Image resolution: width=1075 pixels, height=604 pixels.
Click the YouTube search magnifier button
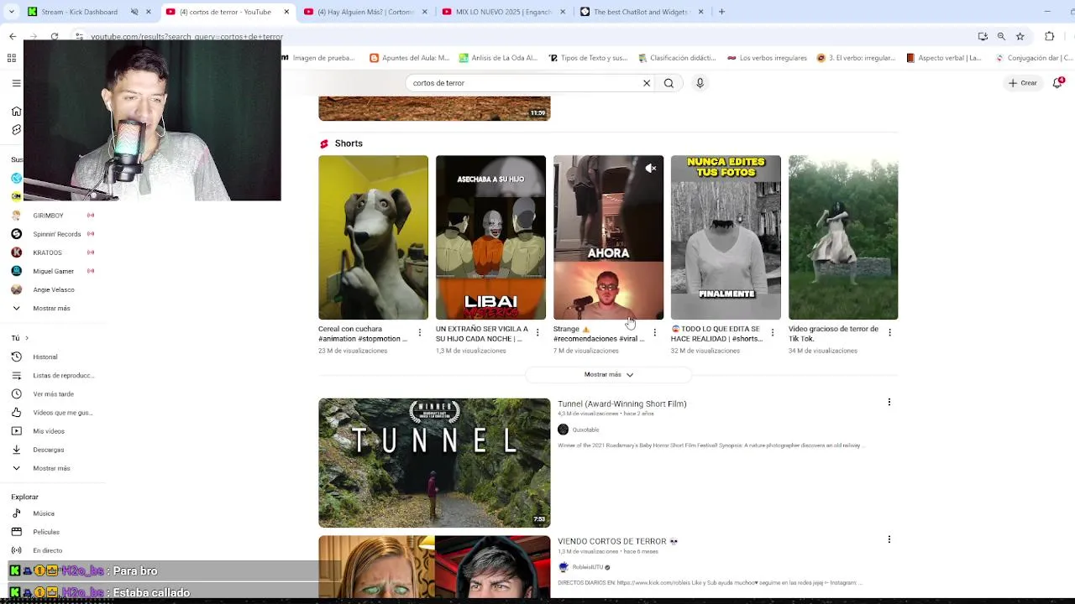point(669,83)
